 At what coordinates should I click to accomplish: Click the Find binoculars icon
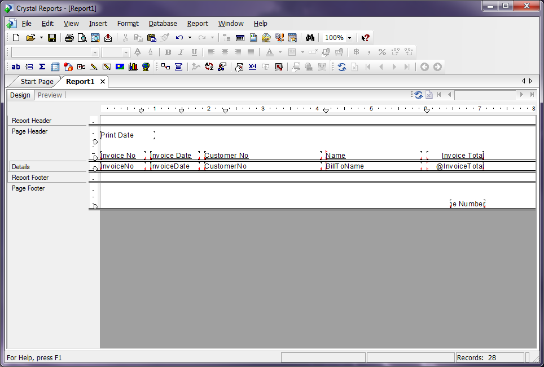coord(310,37)
